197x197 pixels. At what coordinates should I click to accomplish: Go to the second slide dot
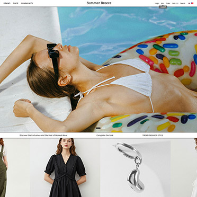[102, 128]
